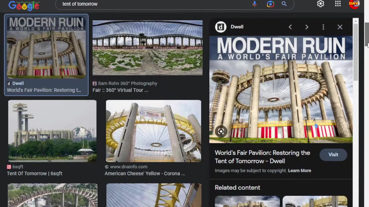Open Google Lens camera search
The width and height of the screenshot is (369, 207).
point(270,4)
